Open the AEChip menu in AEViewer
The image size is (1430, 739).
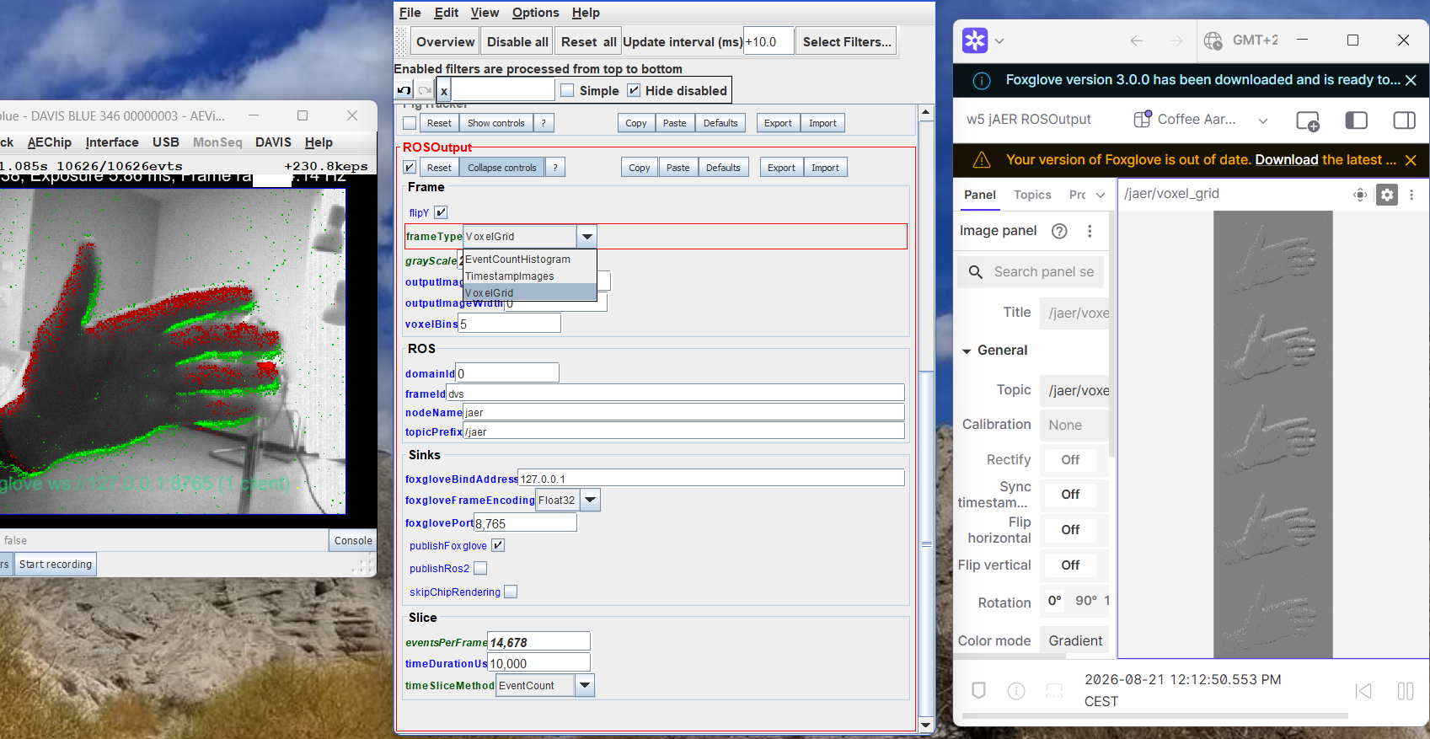pyautogui.click(x=50, y=142)
